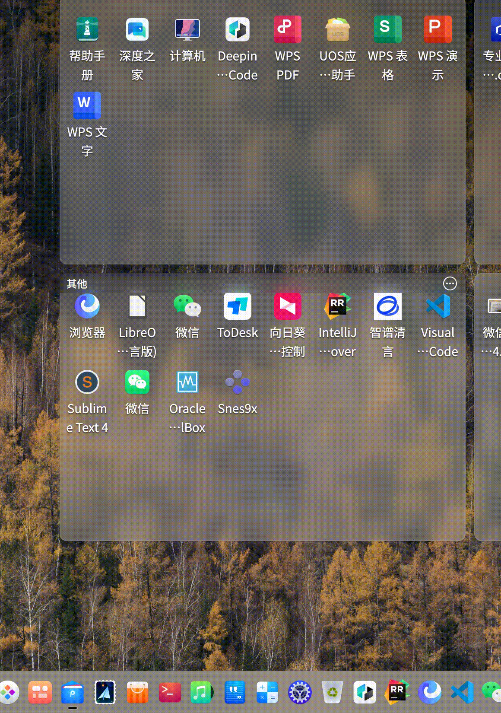
Task: Launch Visual Studio Code from 其他 group
Action: pyautogui.click(x=438, y=306)
